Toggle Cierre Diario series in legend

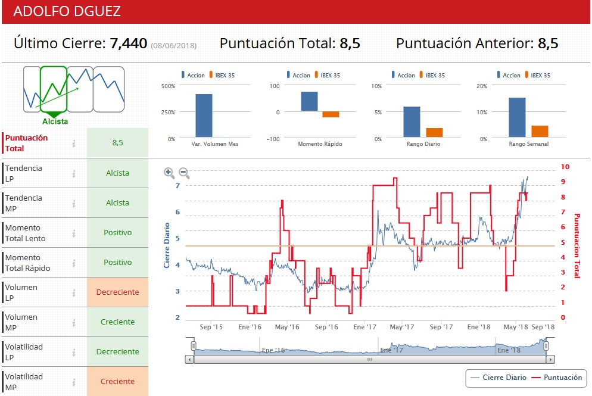(x=498, y=378)
